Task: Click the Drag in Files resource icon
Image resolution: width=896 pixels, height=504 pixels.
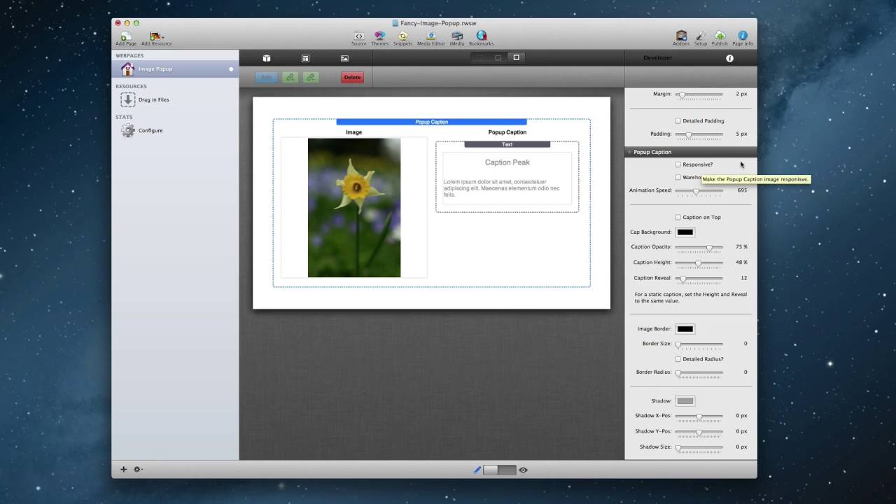Action: tap(127, 99)
